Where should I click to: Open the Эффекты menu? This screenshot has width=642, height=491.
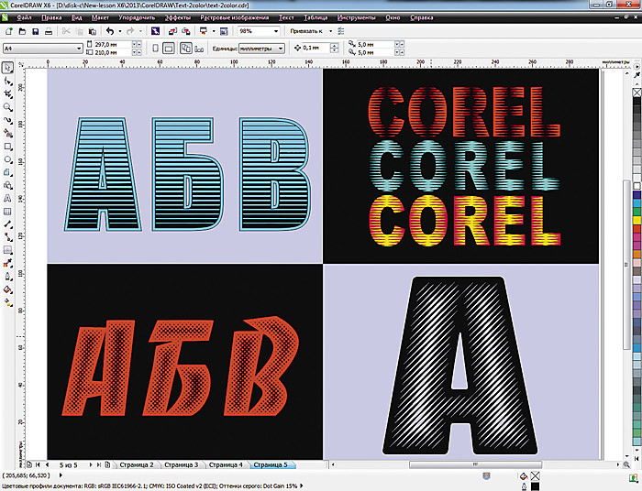[178, 17]
